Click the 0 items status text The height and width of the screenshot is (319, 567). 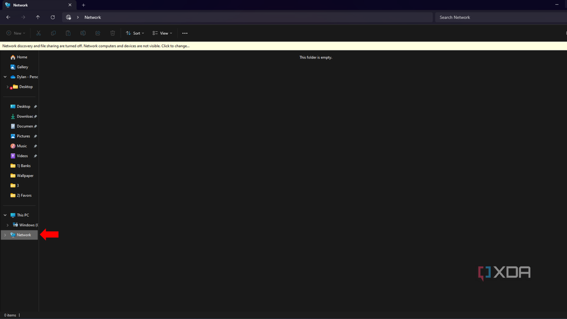click(10, 315)
